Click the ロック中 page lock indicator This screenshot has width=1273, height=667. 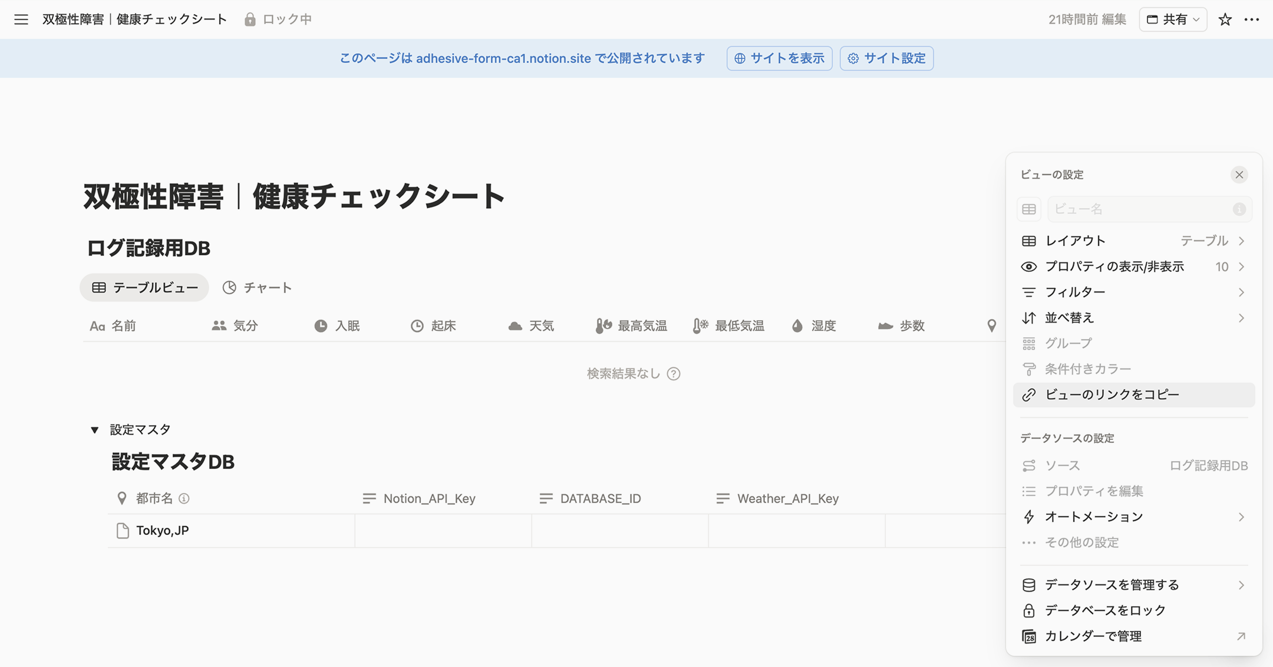tap(278, 19)
